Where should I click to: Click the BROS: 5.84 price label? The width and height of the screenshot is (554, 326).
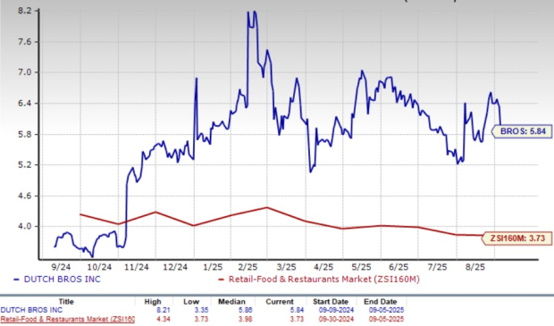click(x=523, y=131)
